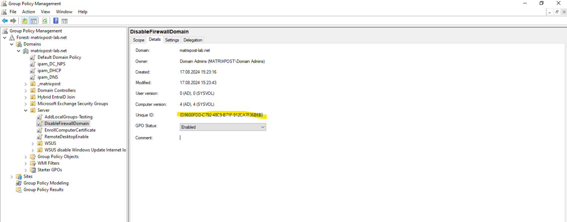Open the Help menu
The height and width of the screenshot is (222, 567).
pos(83,12)
